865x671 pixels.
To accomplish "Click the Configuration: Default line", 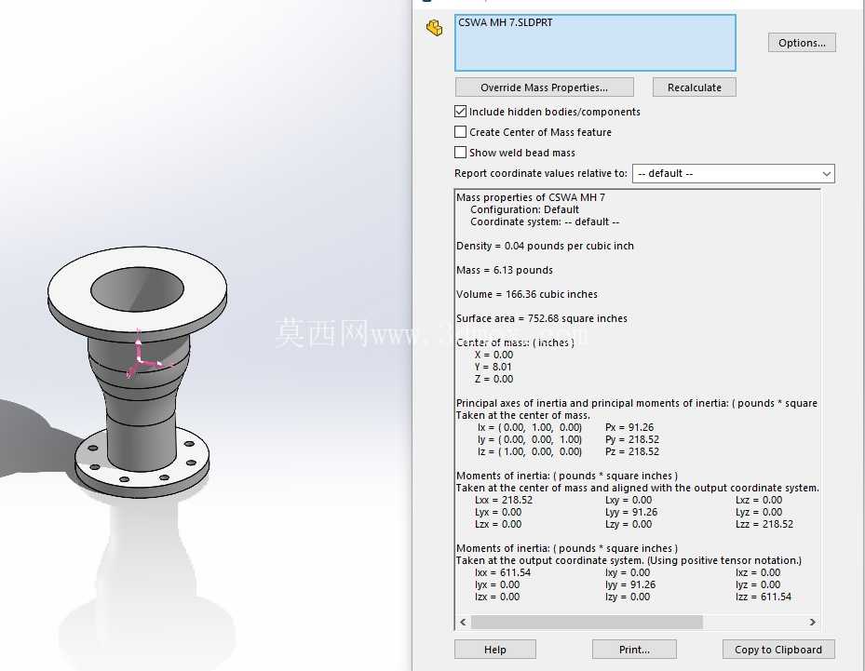I will click(524, 210).
